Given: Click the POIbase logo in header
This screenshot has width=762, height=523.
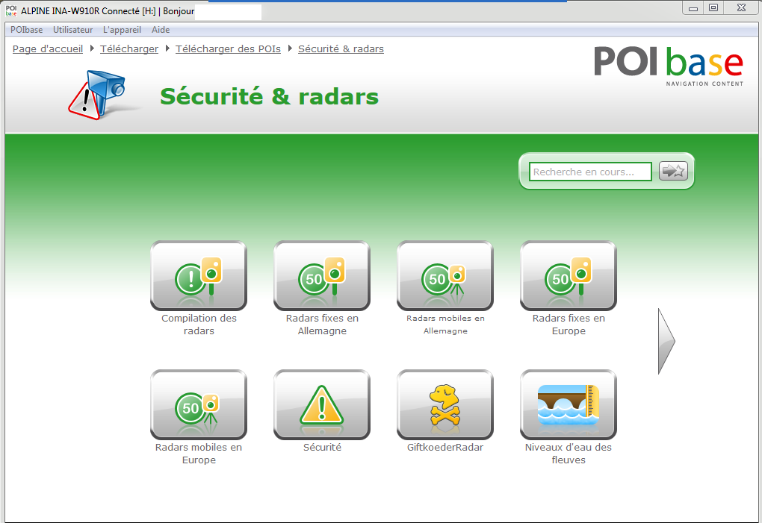Looking at the screenshot, I should [x=668, y=64].
